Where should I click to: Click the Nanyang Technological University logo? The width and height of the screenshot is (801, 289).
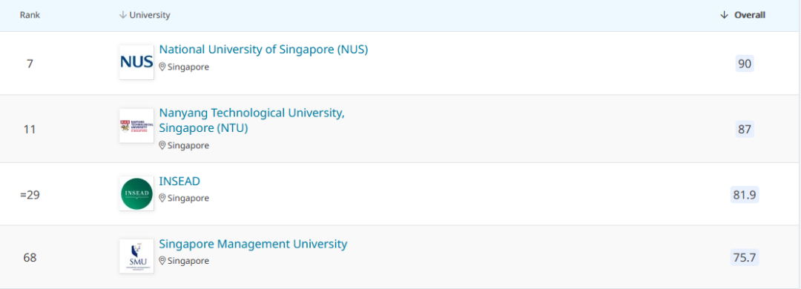pos(136,126)
